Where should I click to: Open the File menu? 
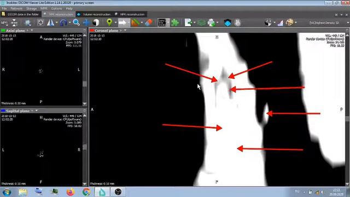click(4, 9)
